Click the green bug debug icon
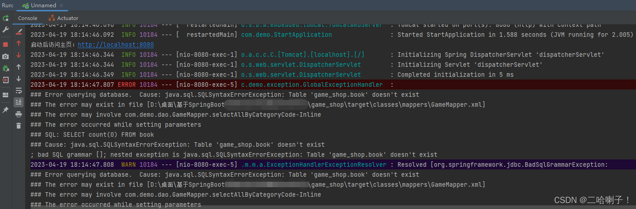 click(5, 68)
